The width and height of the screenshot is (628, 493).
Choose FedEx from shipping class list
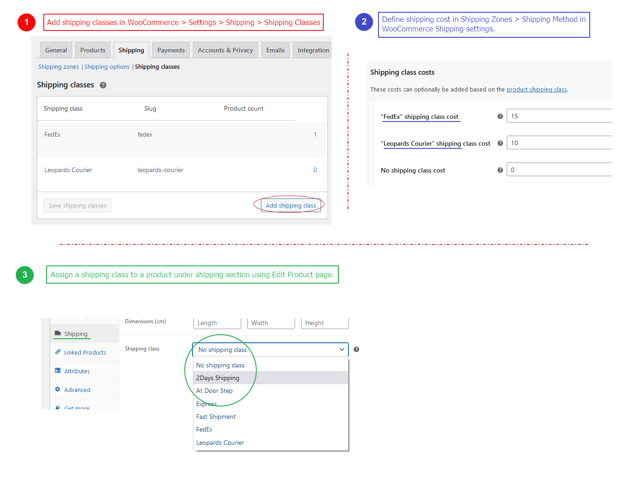tap(271, 429)
